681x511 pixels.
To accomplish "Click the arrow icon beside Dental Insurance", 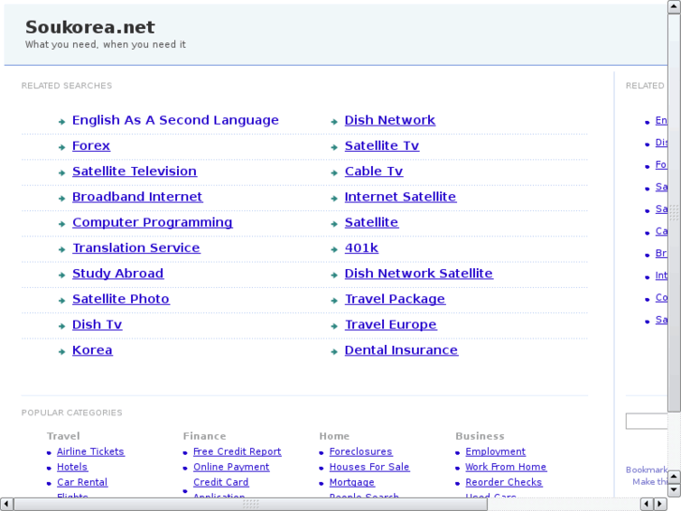I will click(334, 352).
